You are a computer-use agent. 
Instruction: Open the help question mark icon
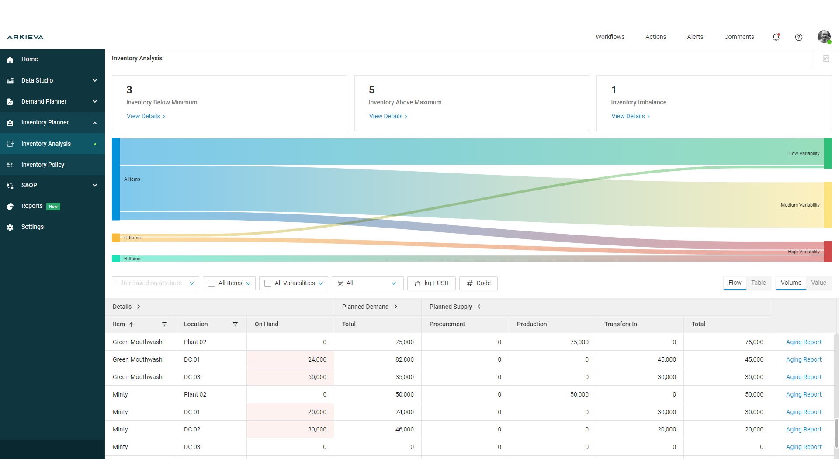[x=798, y=37]
